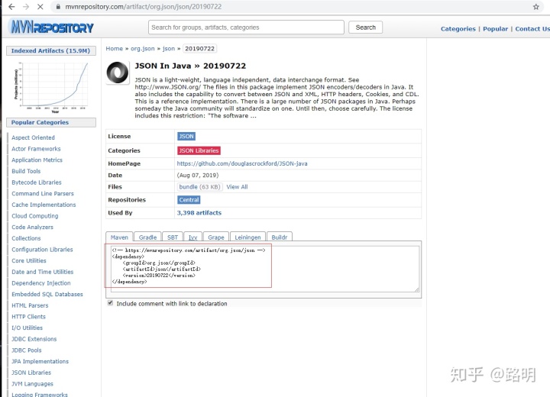The width and height of the screenshot is (550, 397).
Task: Open I/O Utilities category
Action: click(27, 328)
